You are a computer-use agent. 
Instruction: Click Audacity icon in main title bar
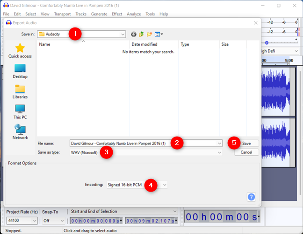pyautogui.click(x=6, y=5)
